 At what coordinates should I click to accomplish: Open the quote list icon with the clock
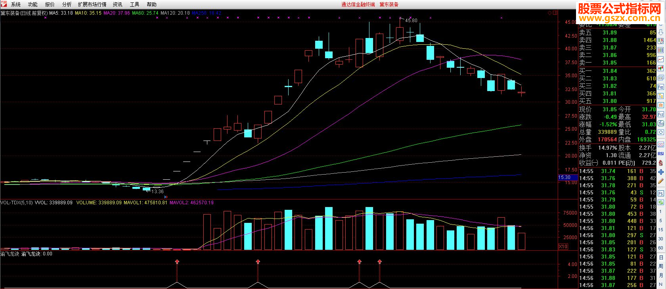click(661, 41)
